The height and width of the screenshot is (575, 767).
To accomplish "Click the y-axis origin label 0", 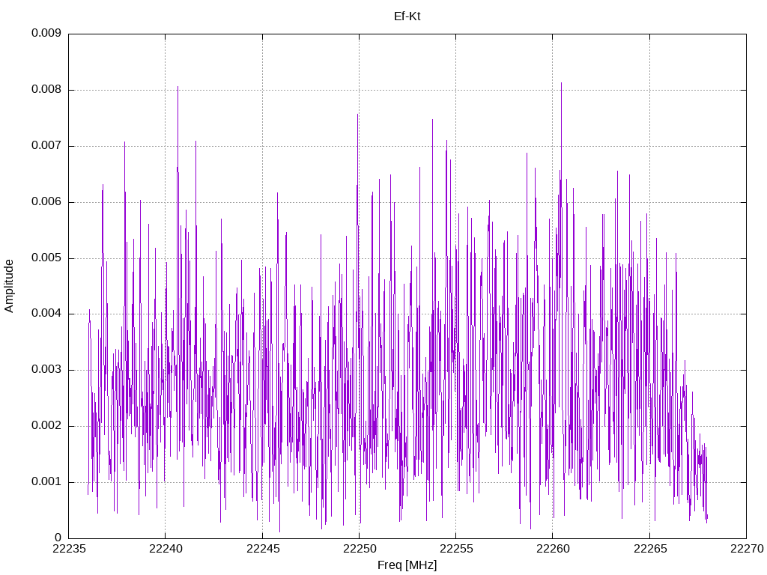I will pyautogui.click(x=58, y=538).
